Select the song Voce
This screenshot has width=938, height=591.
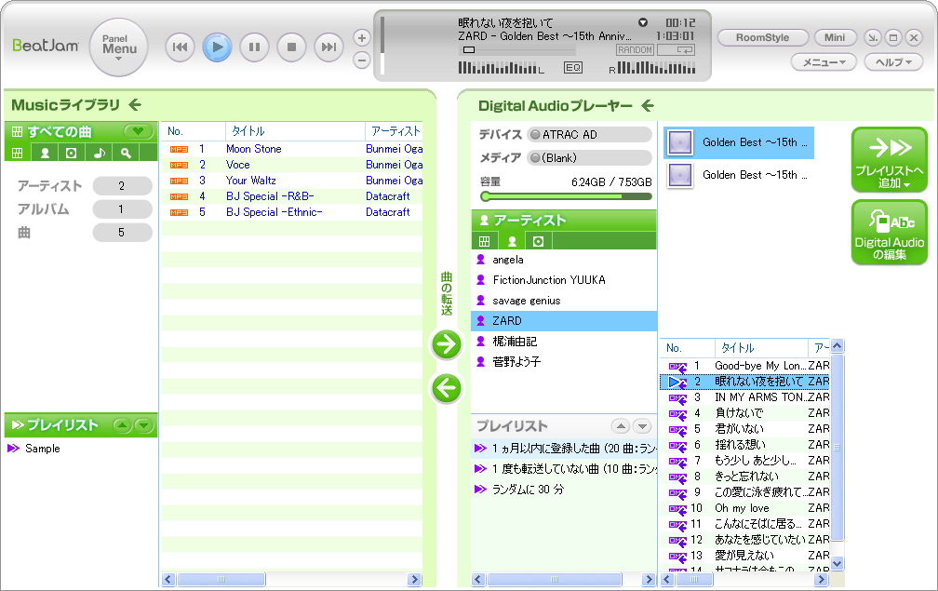[x=238, y=165]
